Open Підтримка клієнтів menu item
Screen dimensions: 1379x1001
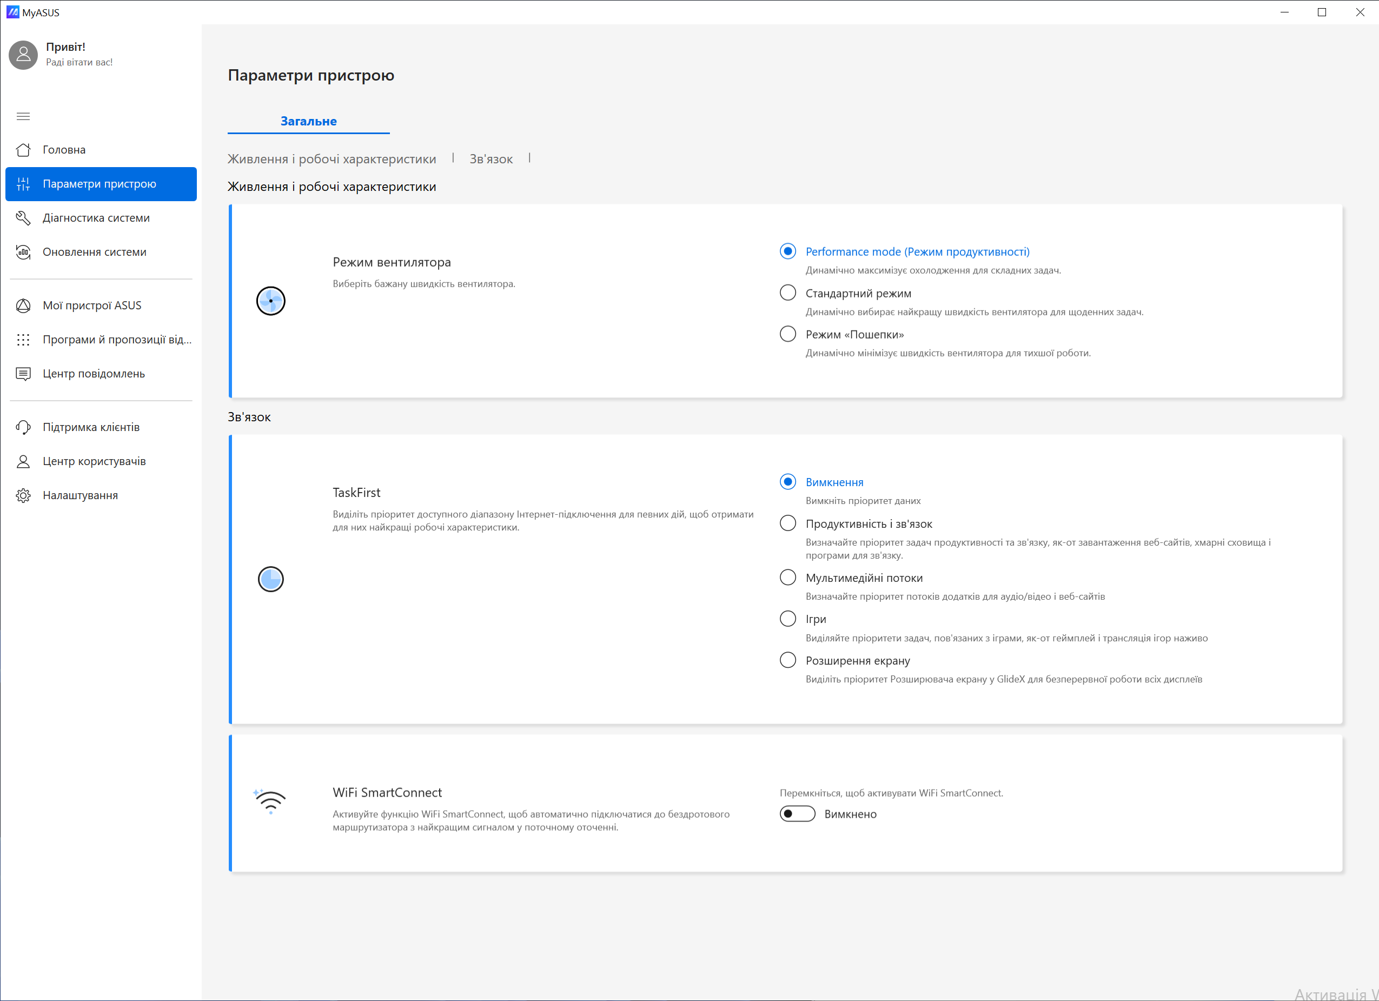pos(101,427)
